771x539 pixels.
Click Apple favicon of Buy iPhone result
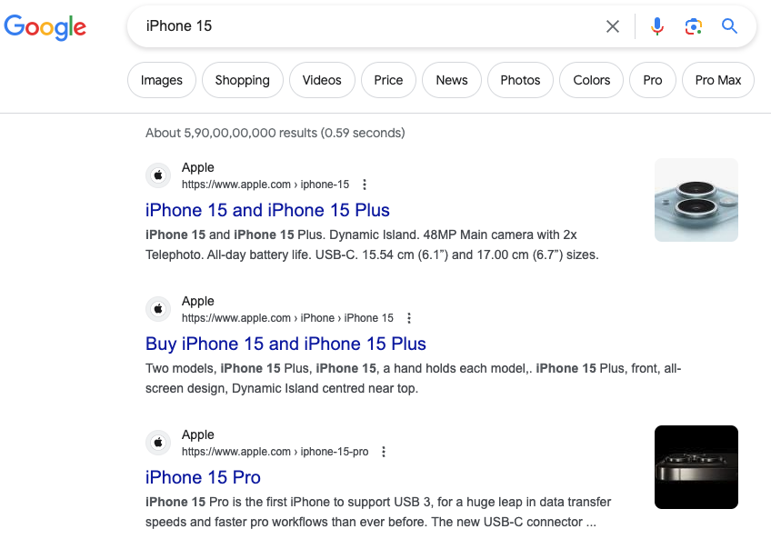pyautogui.click(x=158, y=309)
